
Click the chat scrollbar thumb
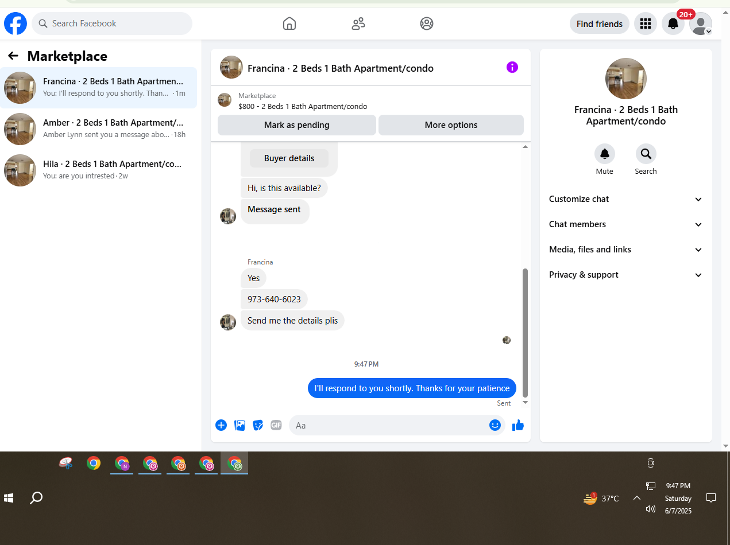(x=525, y=333)
